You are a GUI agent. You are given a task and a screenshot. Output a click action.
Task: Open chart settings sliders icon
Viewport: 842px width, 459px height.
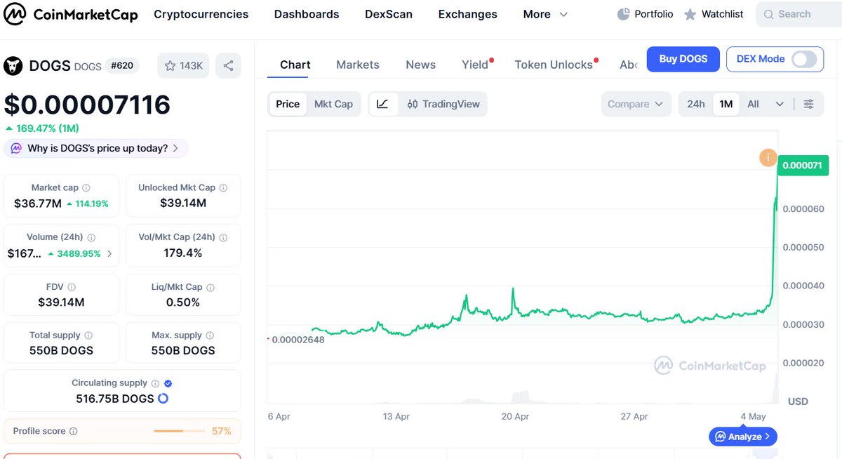808,104
